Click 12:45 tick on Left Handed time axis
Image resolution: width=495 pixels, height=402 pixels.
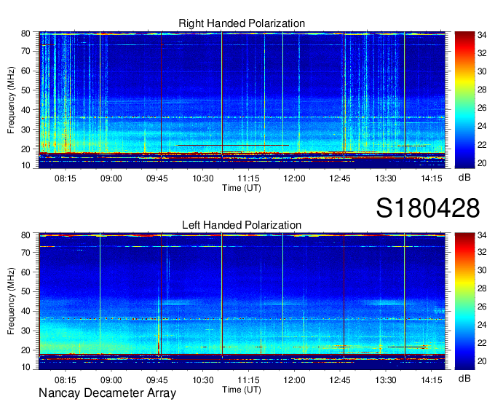tap(340, 380)
